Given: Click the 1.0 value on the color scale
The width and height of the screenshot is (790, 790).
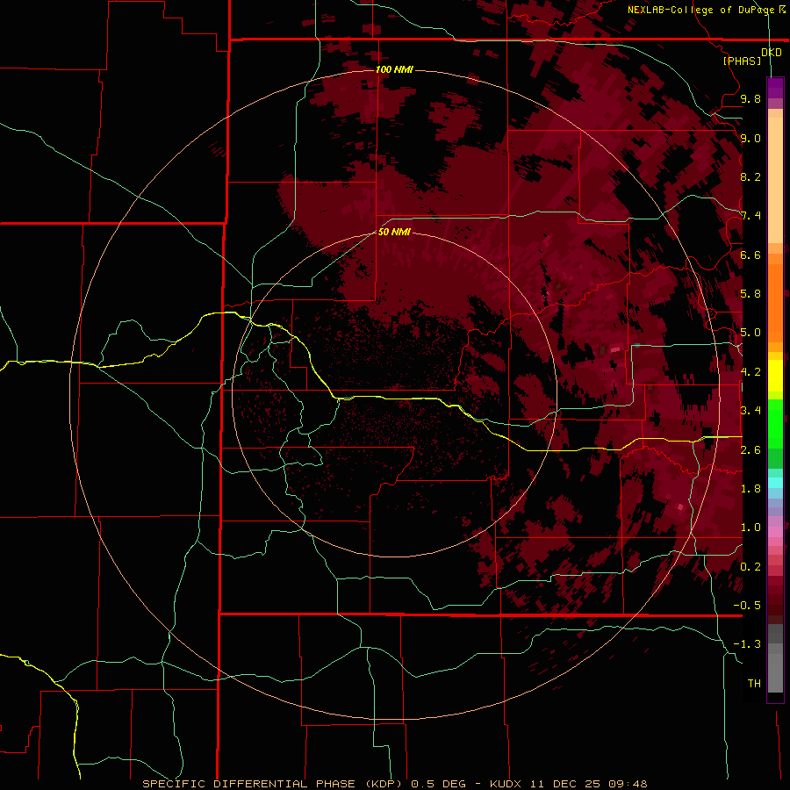Looking at the screenshot, I should [x=750, y=528].
